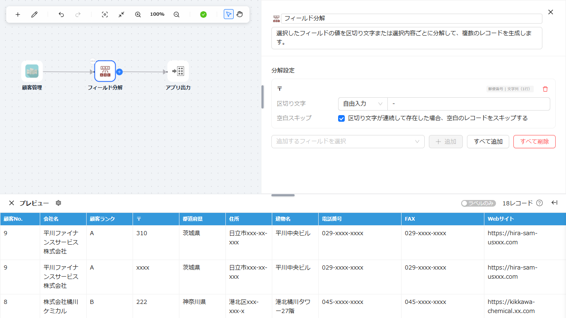Click the blue plus connector after フィールド分解

119,72
